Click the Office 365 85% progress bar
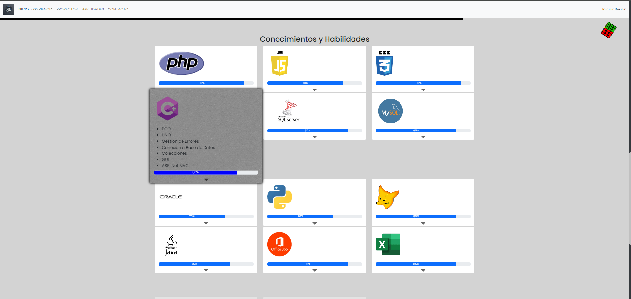 315,264
